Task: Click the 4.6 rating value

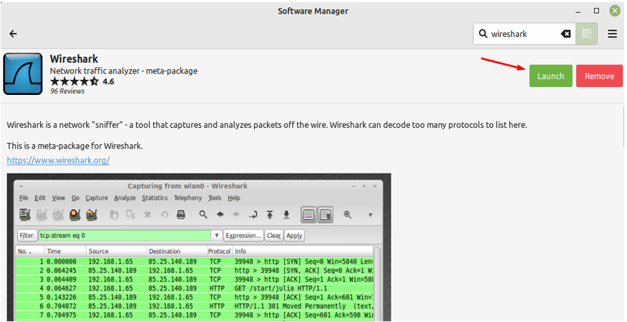Action: tap(108, 82)
